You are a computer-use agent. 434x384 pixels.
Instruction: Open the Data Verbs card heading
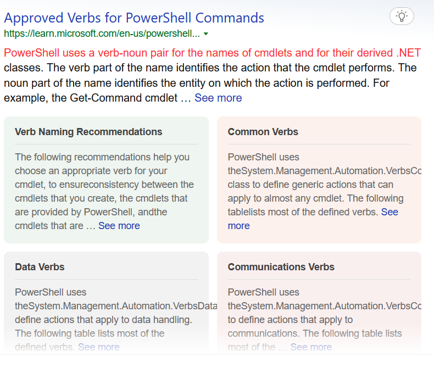40,267
